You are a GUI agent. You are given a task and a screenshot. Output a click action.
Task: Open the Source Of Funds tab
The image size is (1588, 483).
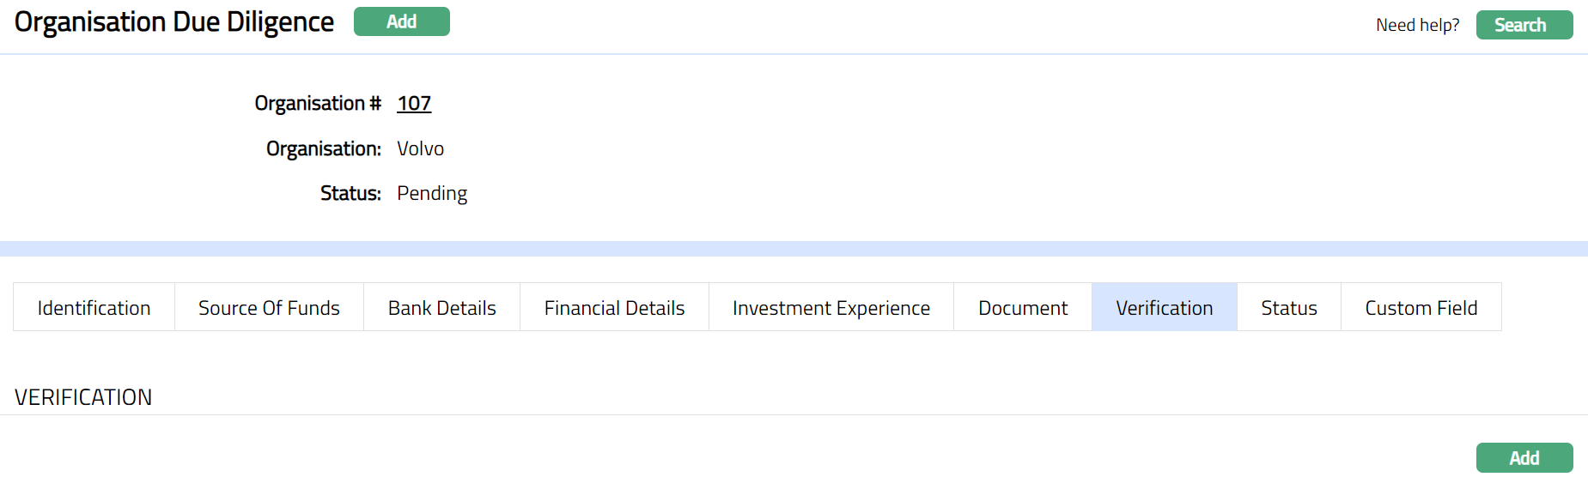(x=269, y=307)
